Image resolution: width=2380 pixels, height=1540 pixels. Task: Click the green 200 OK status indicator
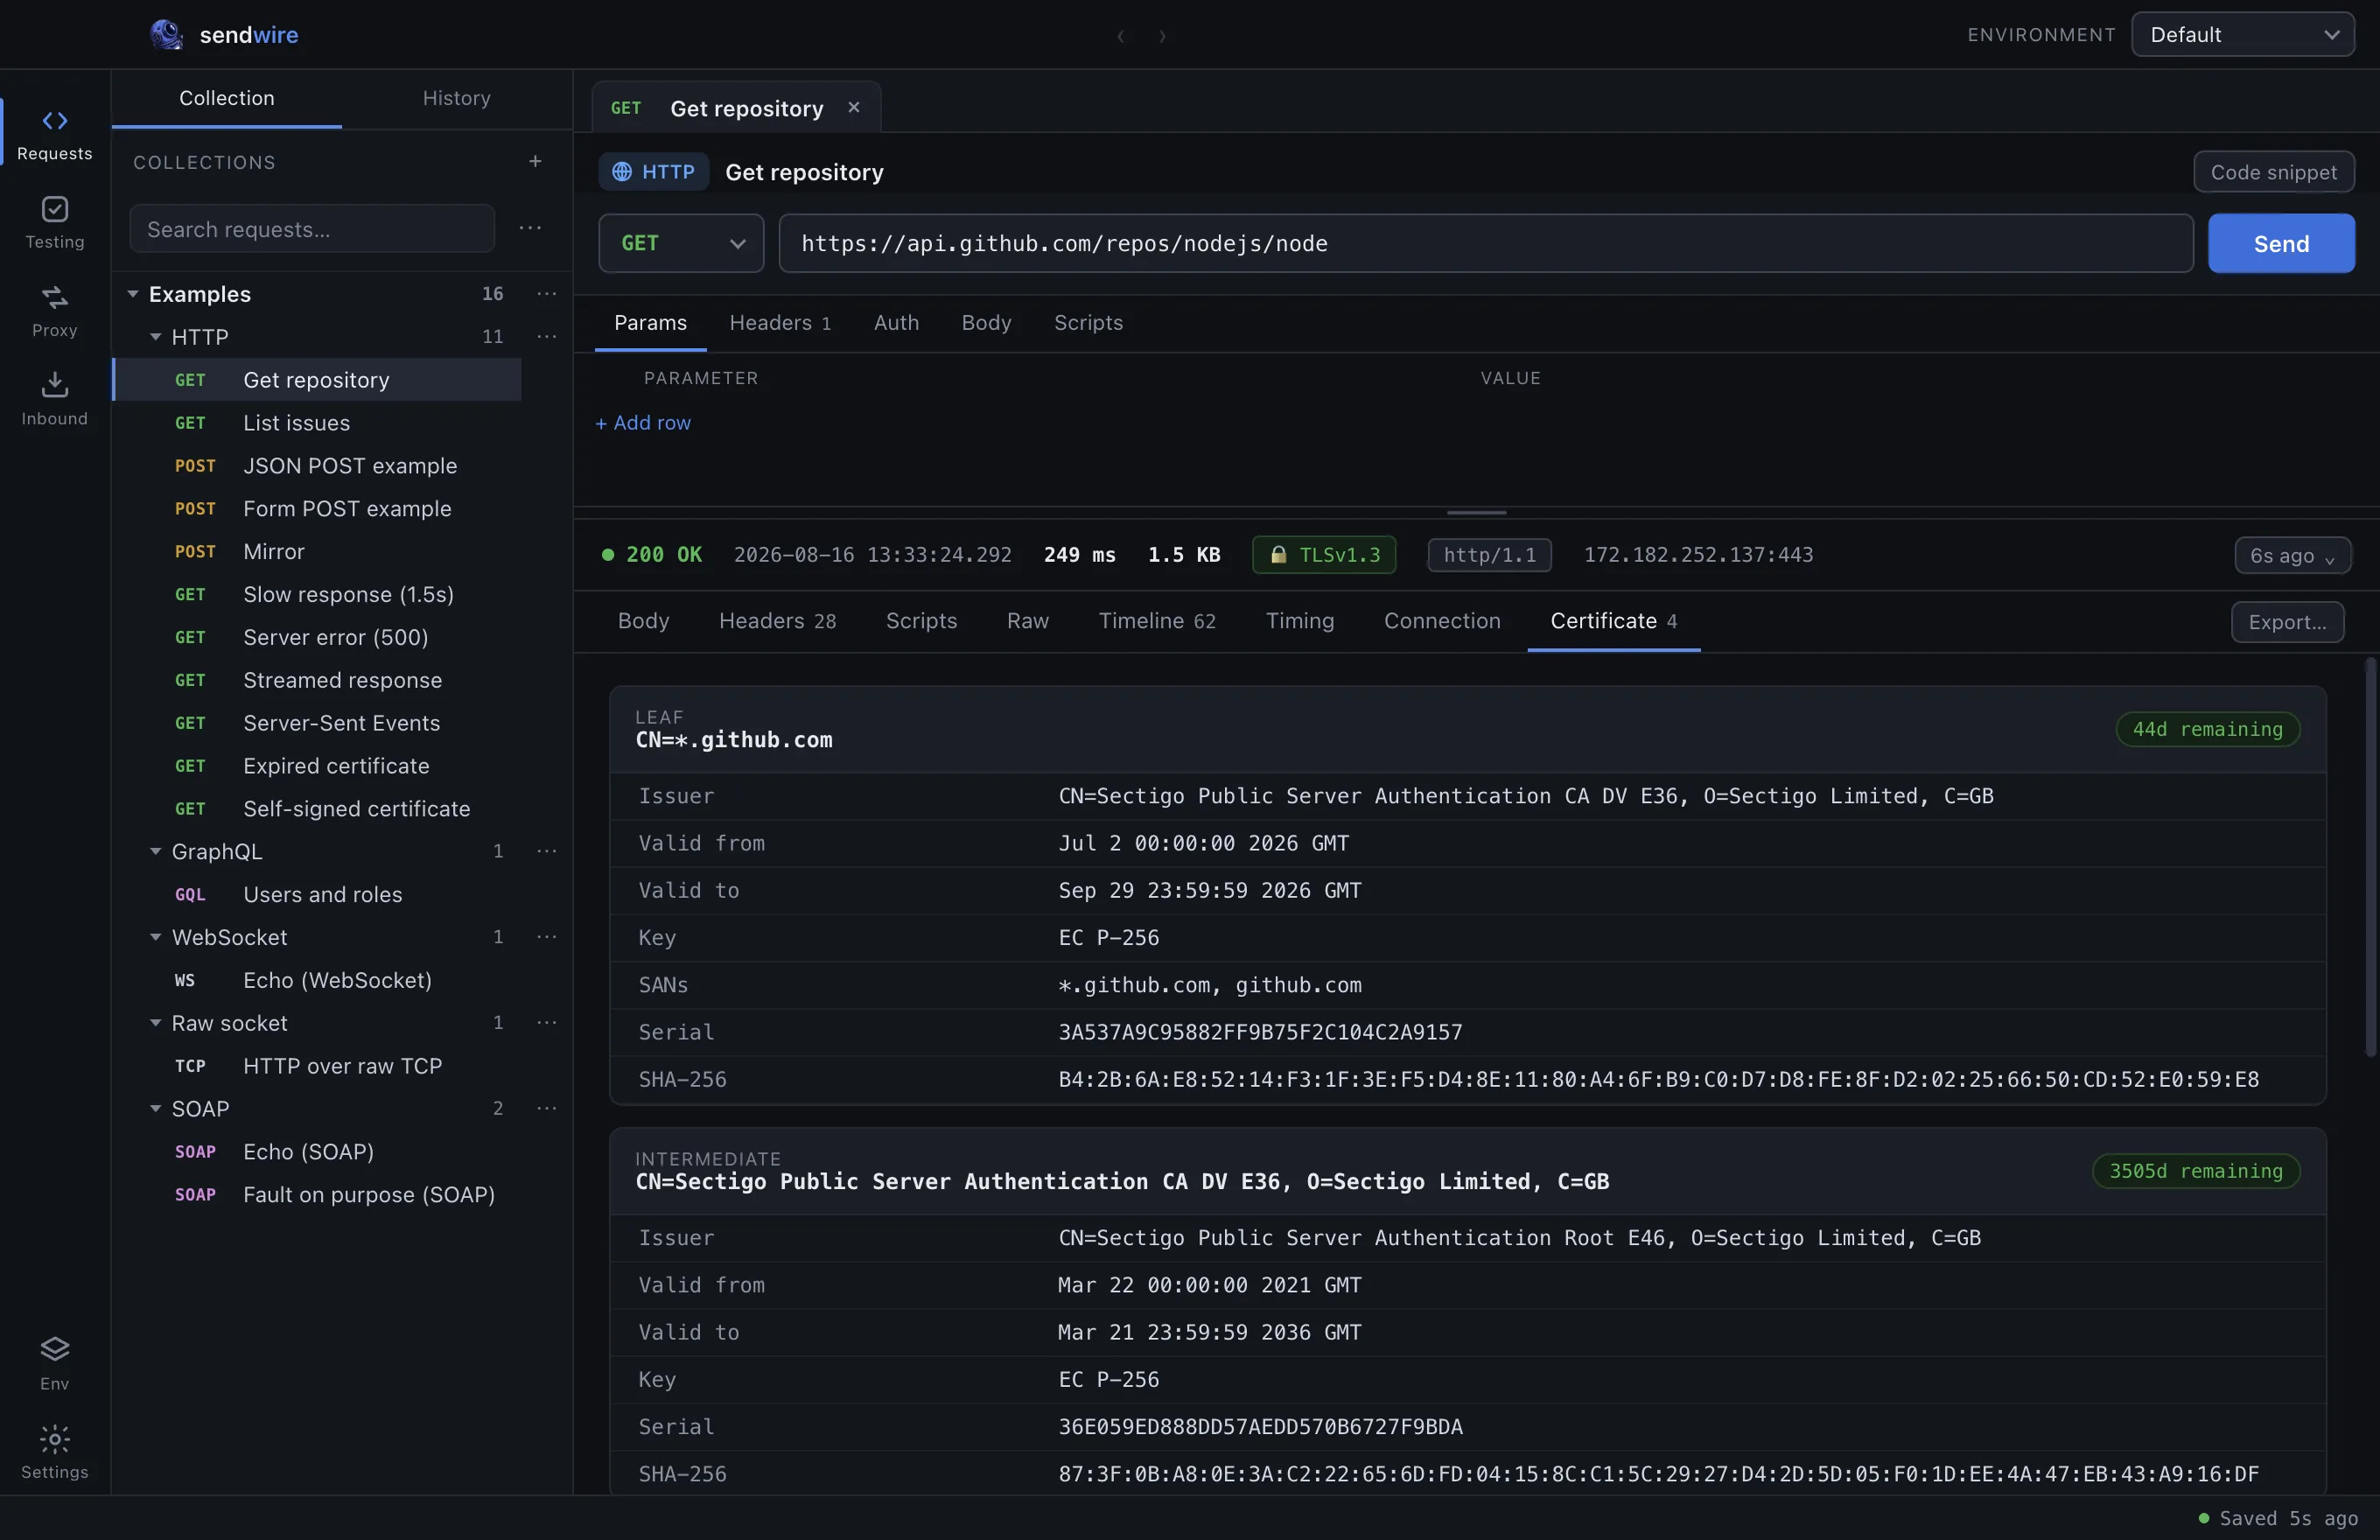pos(651,555)
